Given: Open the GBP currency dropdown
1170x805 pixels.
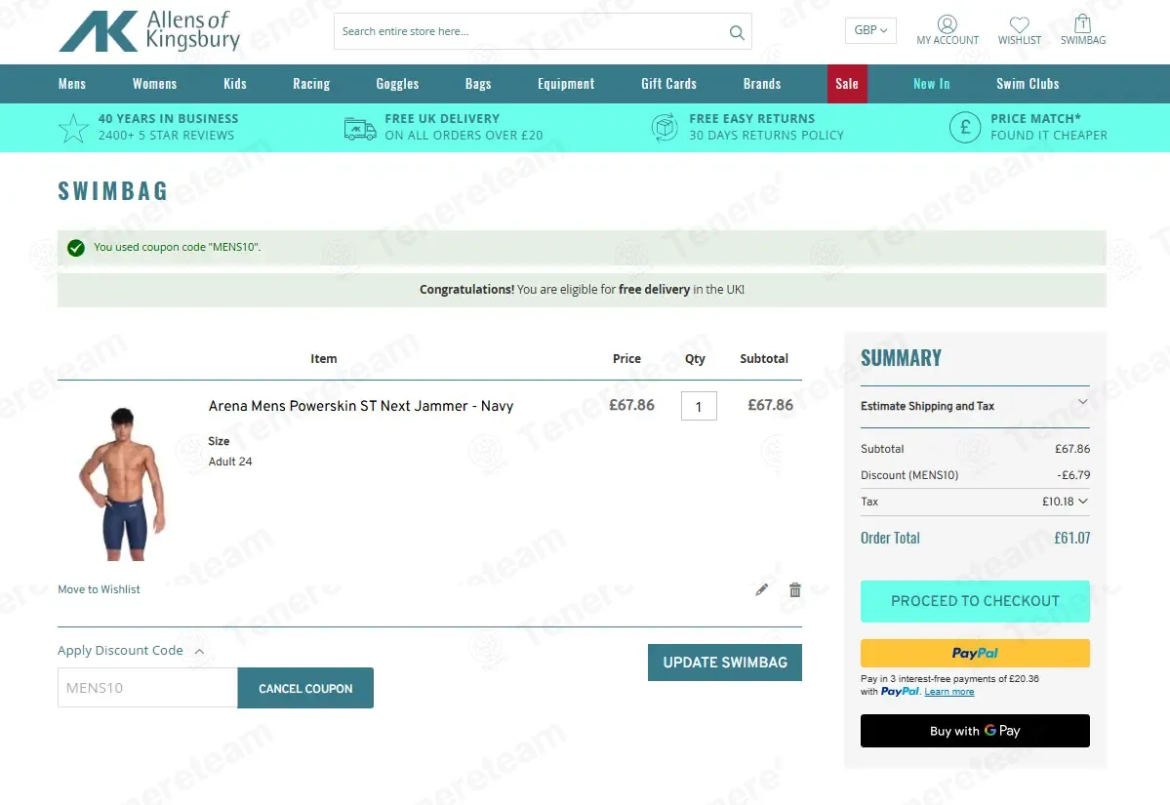Looking at the screenshot, I should click(870, 30).
